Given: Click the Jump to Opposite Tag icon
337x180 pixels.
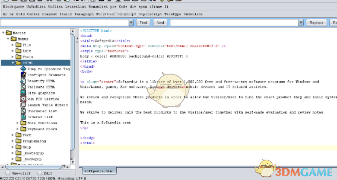Looking at the screenshot, I should point(23,69).
